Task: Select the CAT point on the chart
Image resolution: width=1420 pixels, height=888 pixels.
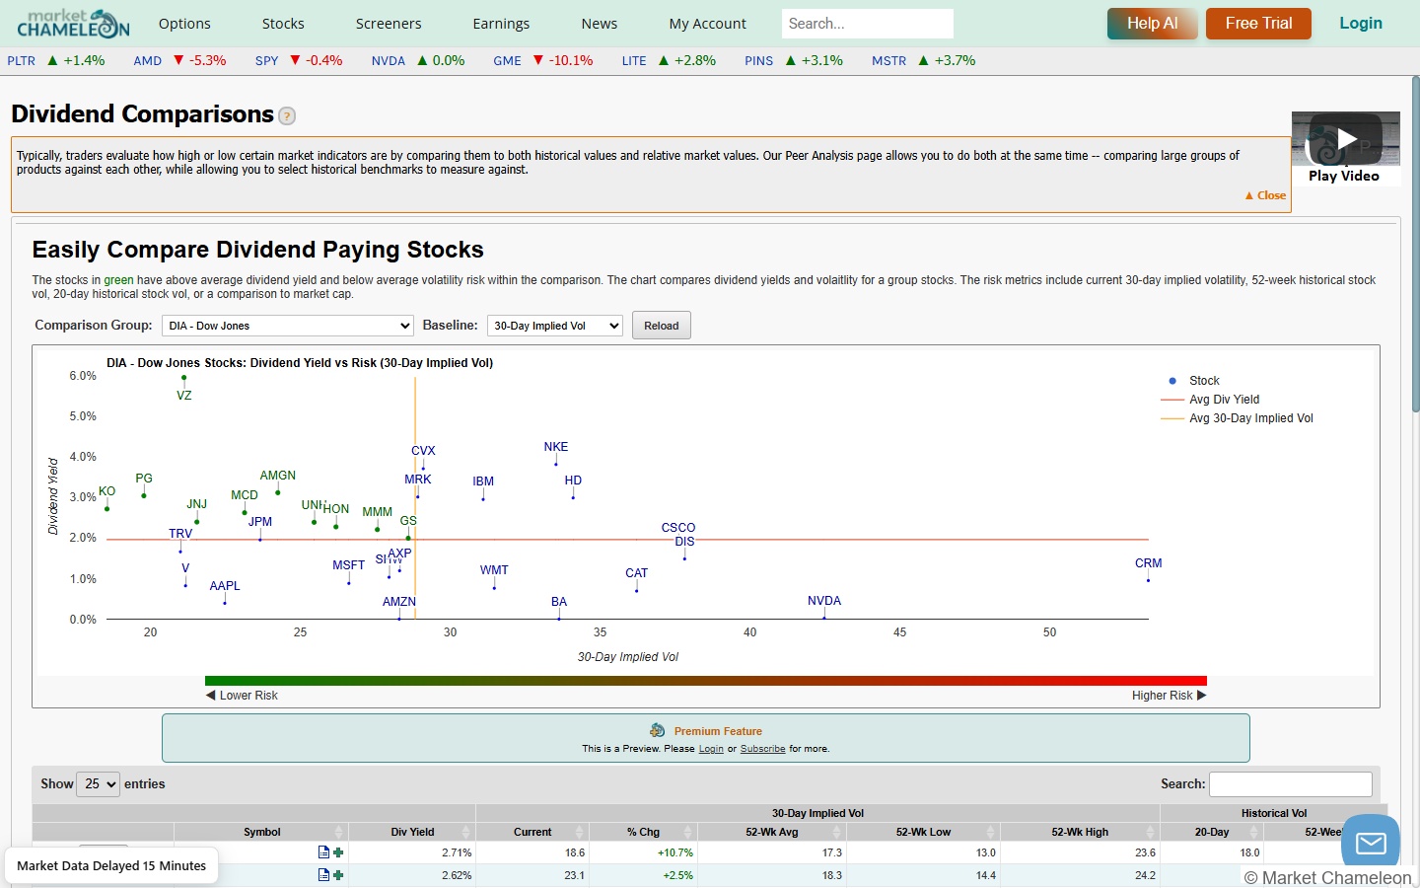Action: (636, 590)
